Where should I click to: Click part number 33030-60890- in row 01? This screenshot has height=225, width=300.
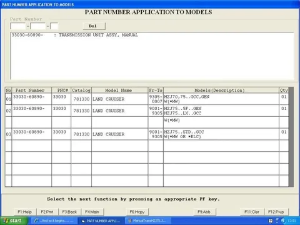click(x=29, y=97)
